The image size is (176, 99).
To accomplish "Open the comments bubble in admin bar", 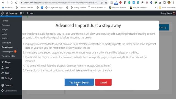I will (22, 13).
